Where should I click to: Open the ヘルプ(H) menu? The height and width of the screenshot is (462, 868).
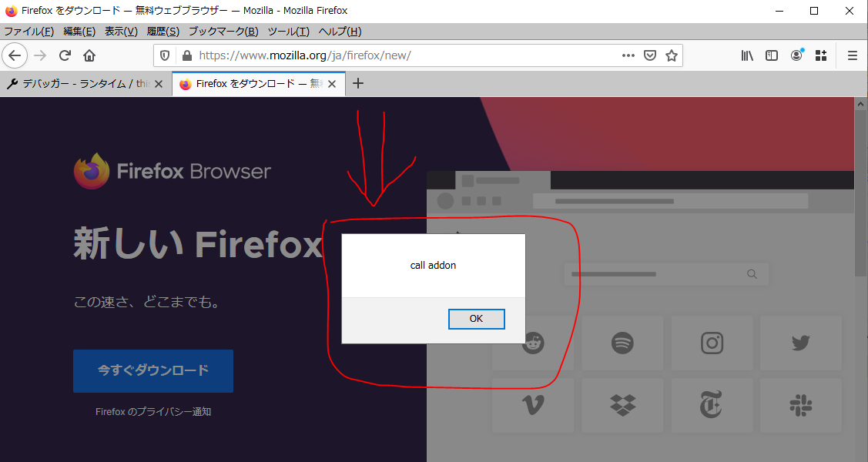click(340, 32)
